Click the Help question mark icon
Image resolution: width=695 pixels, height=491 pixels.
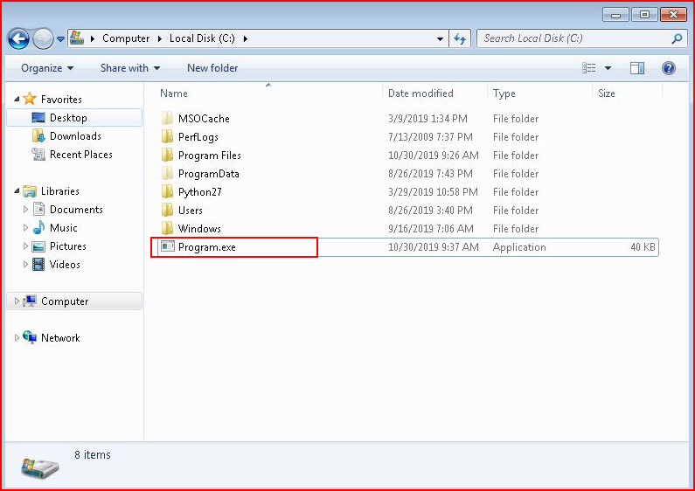click(669, 68)
